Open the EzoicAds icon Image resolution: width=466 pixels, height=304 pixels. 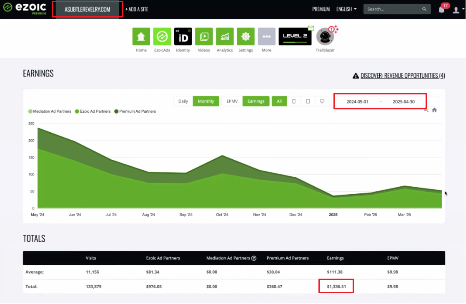click(162, 37)
